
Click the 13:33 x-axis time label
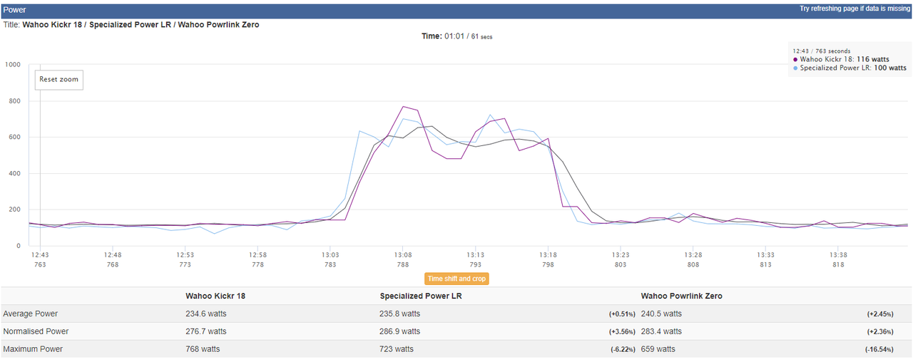point(766,255)
